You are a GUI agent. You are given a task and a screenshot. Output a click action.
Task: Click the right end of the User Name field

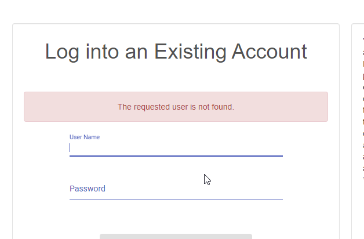277,148
